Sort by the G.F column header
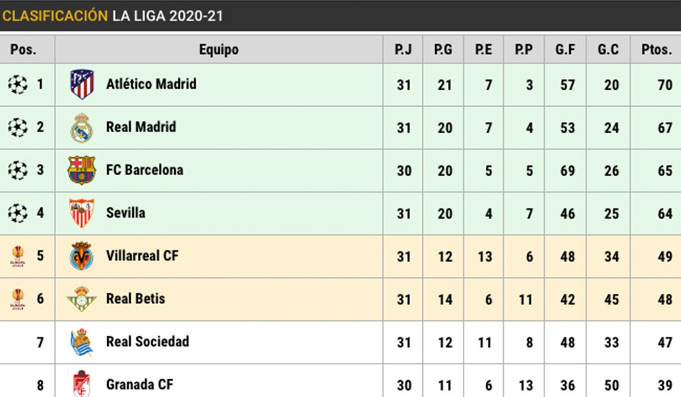The width and height of the screenshot is (681, 397). pos(565,50)
